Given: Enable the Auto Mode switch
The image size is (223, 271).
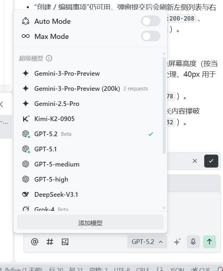Looking at the screenshot, I should [x=150, y=21].
